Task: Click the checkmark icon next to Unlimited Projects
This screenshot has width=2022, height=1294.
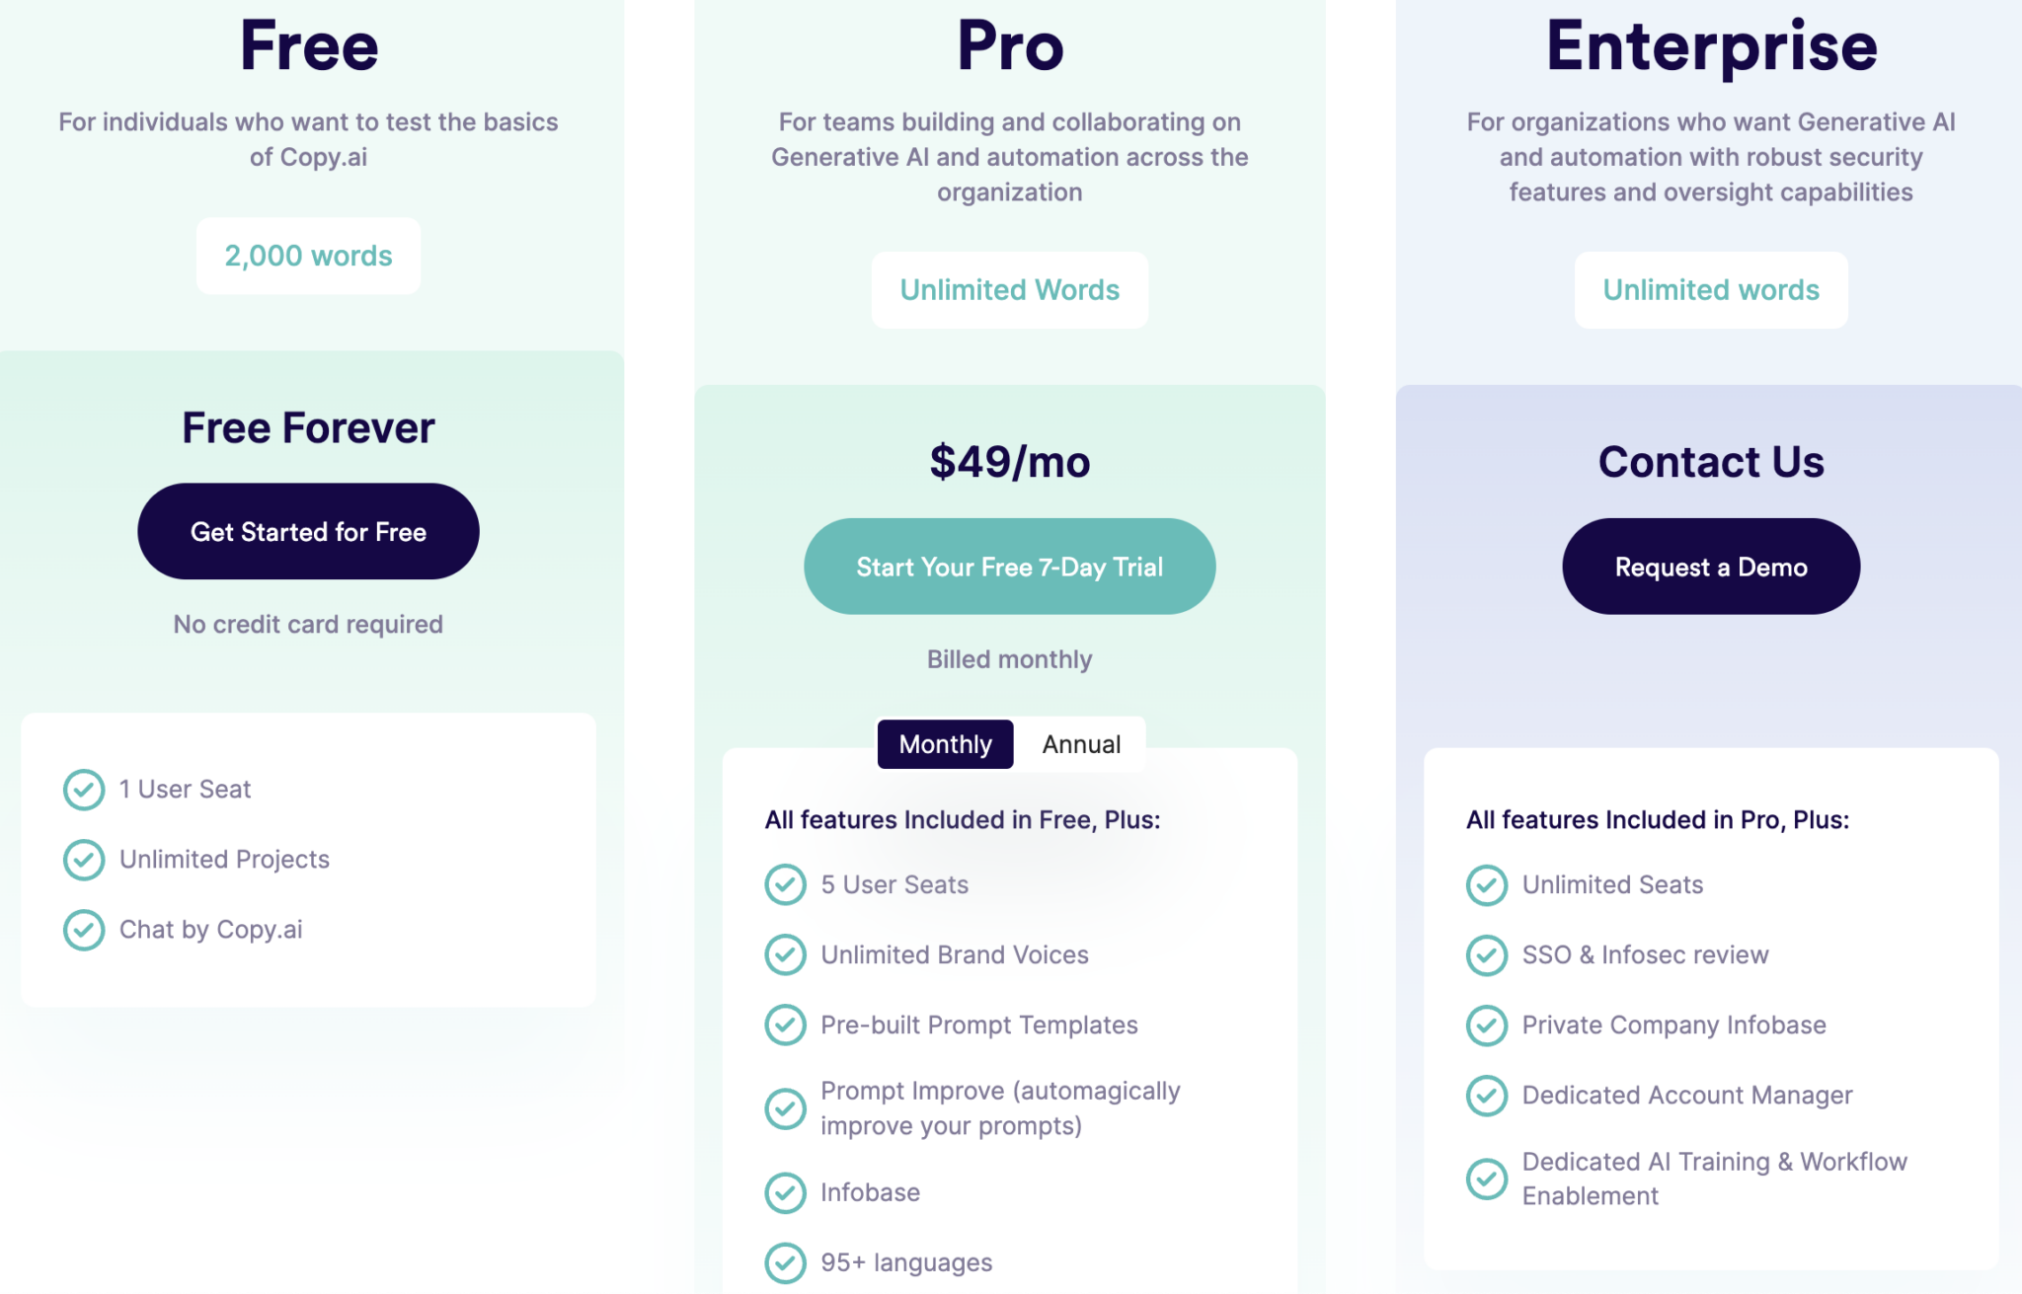Action: coord(84,860)
